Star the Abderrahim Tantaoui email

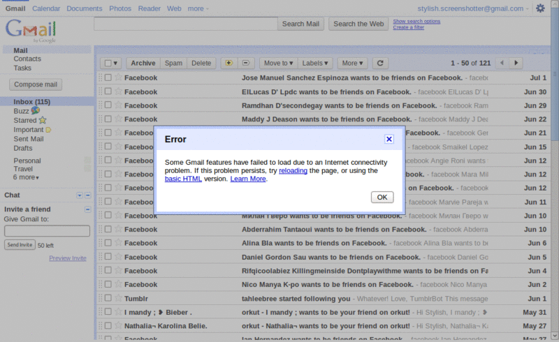pyautogui.click(x=118, y=229)
